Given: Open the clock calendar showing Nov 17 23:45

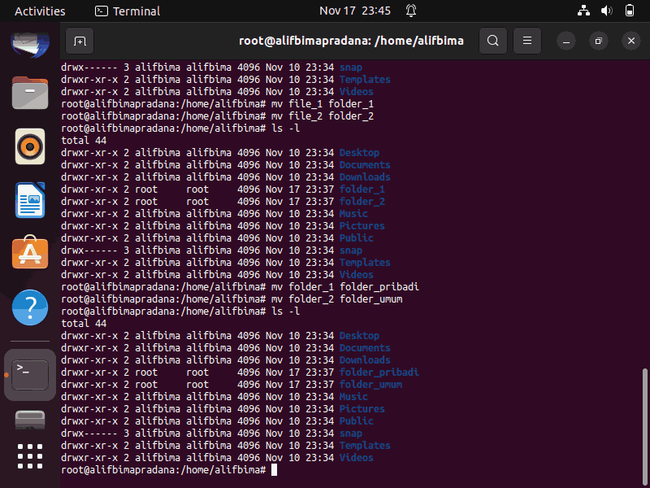Looking at the screenshot, I should (355, 11).
